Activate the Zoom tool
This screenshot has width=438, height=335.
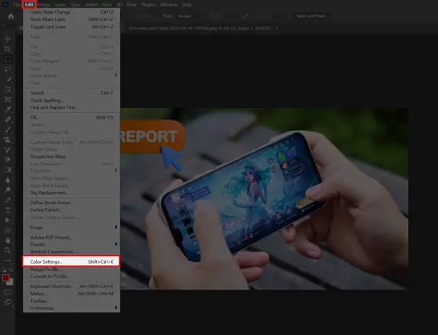tap(8, 249)
